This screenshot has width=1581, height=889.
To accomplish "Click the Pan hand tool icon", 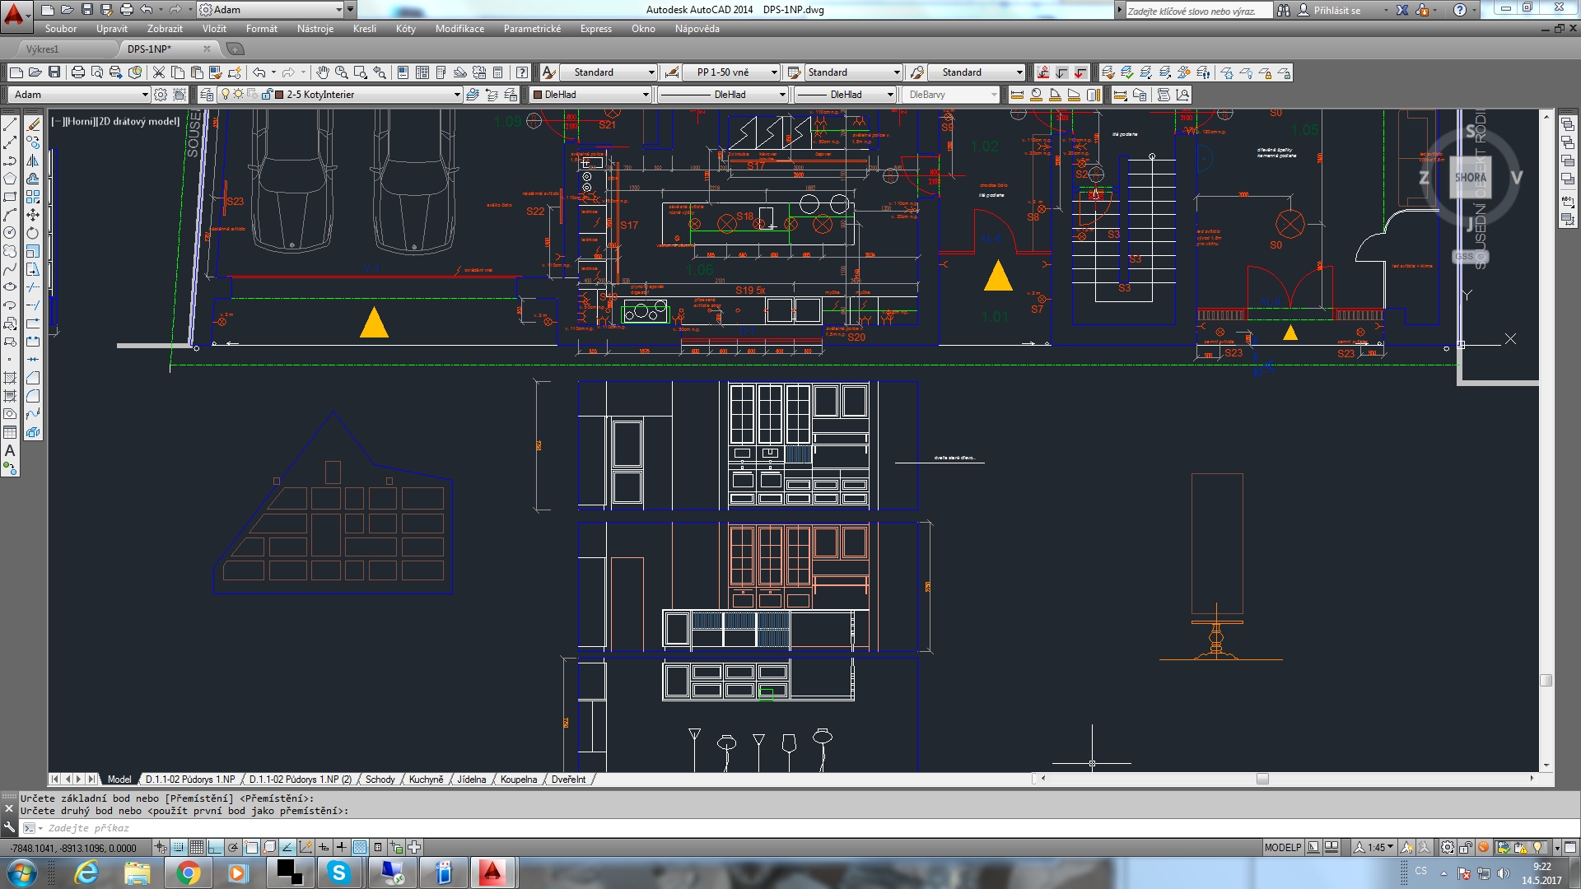I will coord(323,72).
